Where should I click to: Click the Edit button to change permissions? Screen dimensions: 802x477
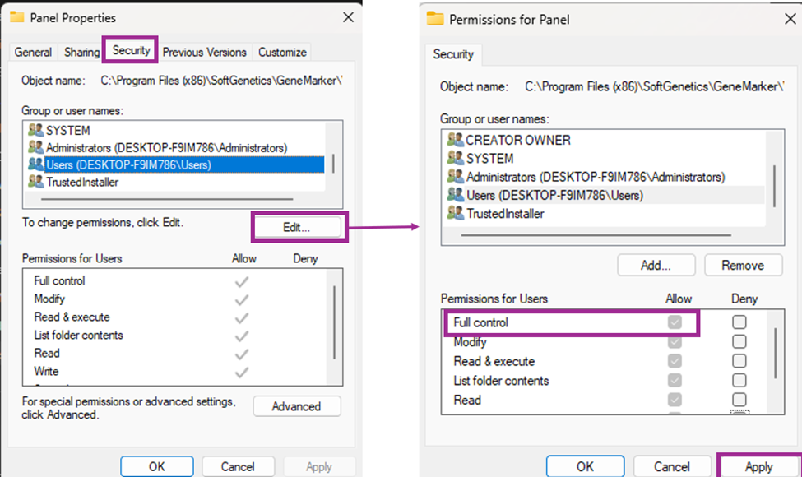pos(296,228)
